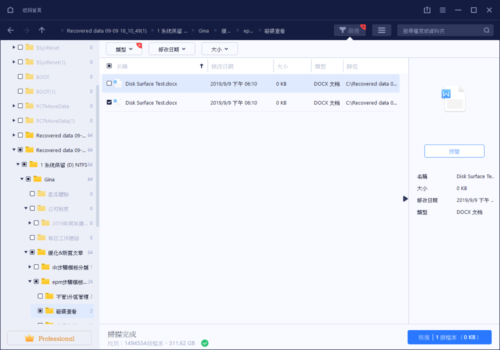Click the 預覽 preview button
The image size is (500, 350).
click(x=454, y=151)
